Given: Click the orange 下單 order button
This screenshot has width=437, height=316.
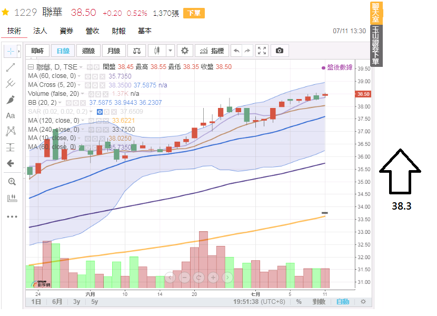Looking at the screenshot, I should (194, 13).
